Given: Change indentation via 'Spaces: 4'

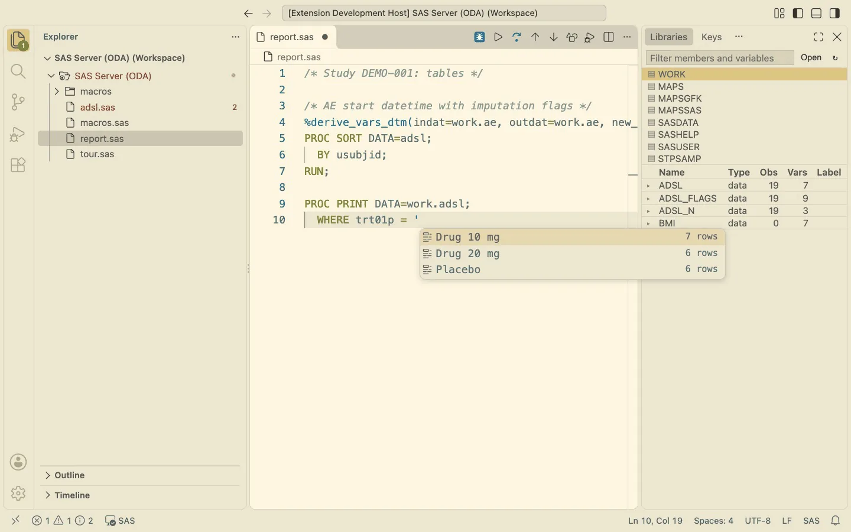Looking at the screenshot, I should coord(713,521).
